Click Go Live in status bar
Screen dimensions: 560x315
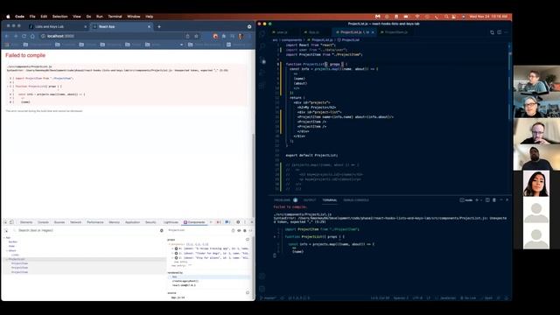pyautogui.click(x=468, y=297)
